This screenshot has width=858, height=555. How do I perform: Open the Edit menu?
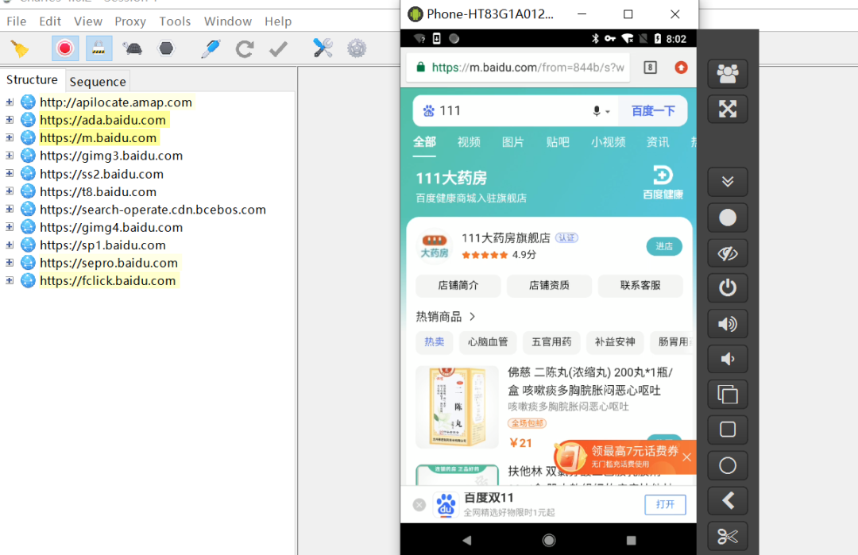pos(50,21)
